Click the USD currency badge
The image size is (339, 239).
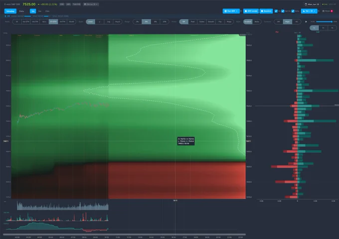[68, 4]
